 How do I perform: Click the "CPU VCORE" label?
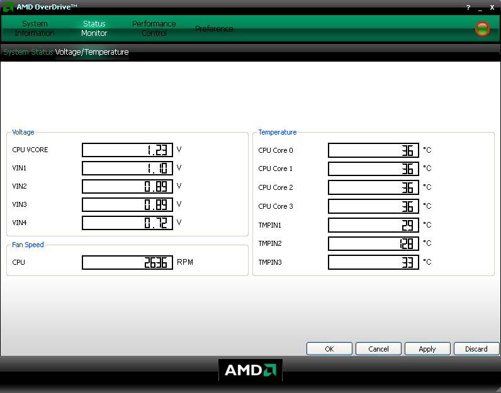(30, 150)
